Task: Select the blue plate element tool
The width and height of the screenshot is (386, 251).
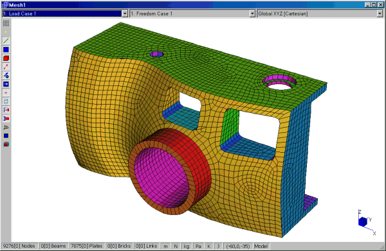Action: [x=6, y=49]
